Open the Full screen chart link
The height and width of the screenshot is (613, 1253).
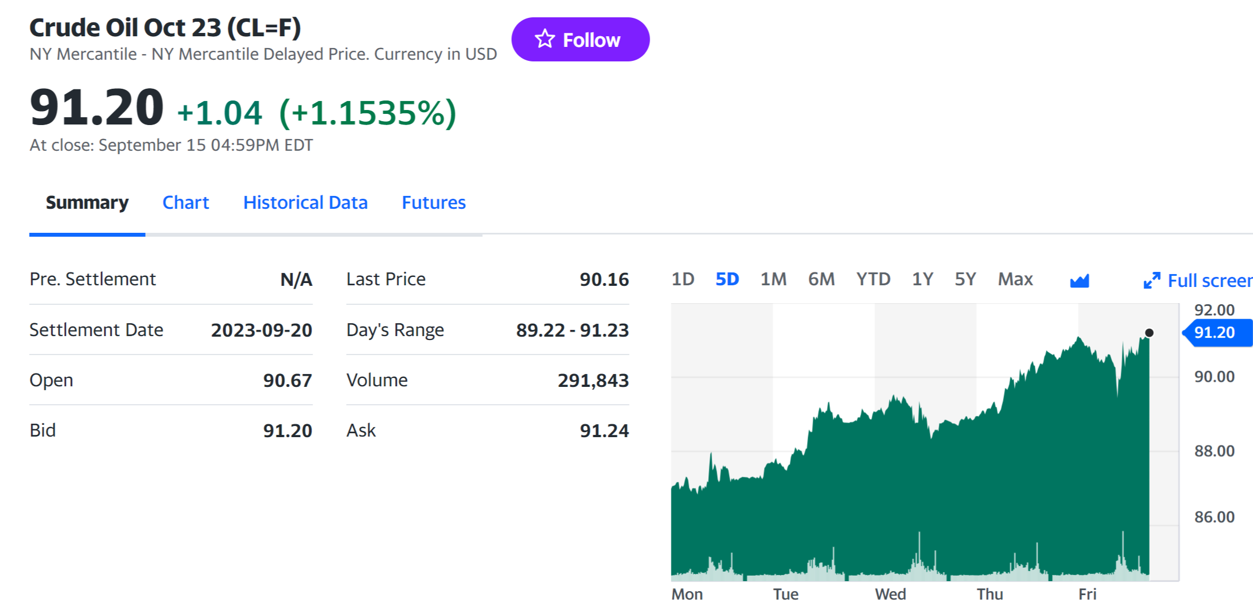(1209, 280)
